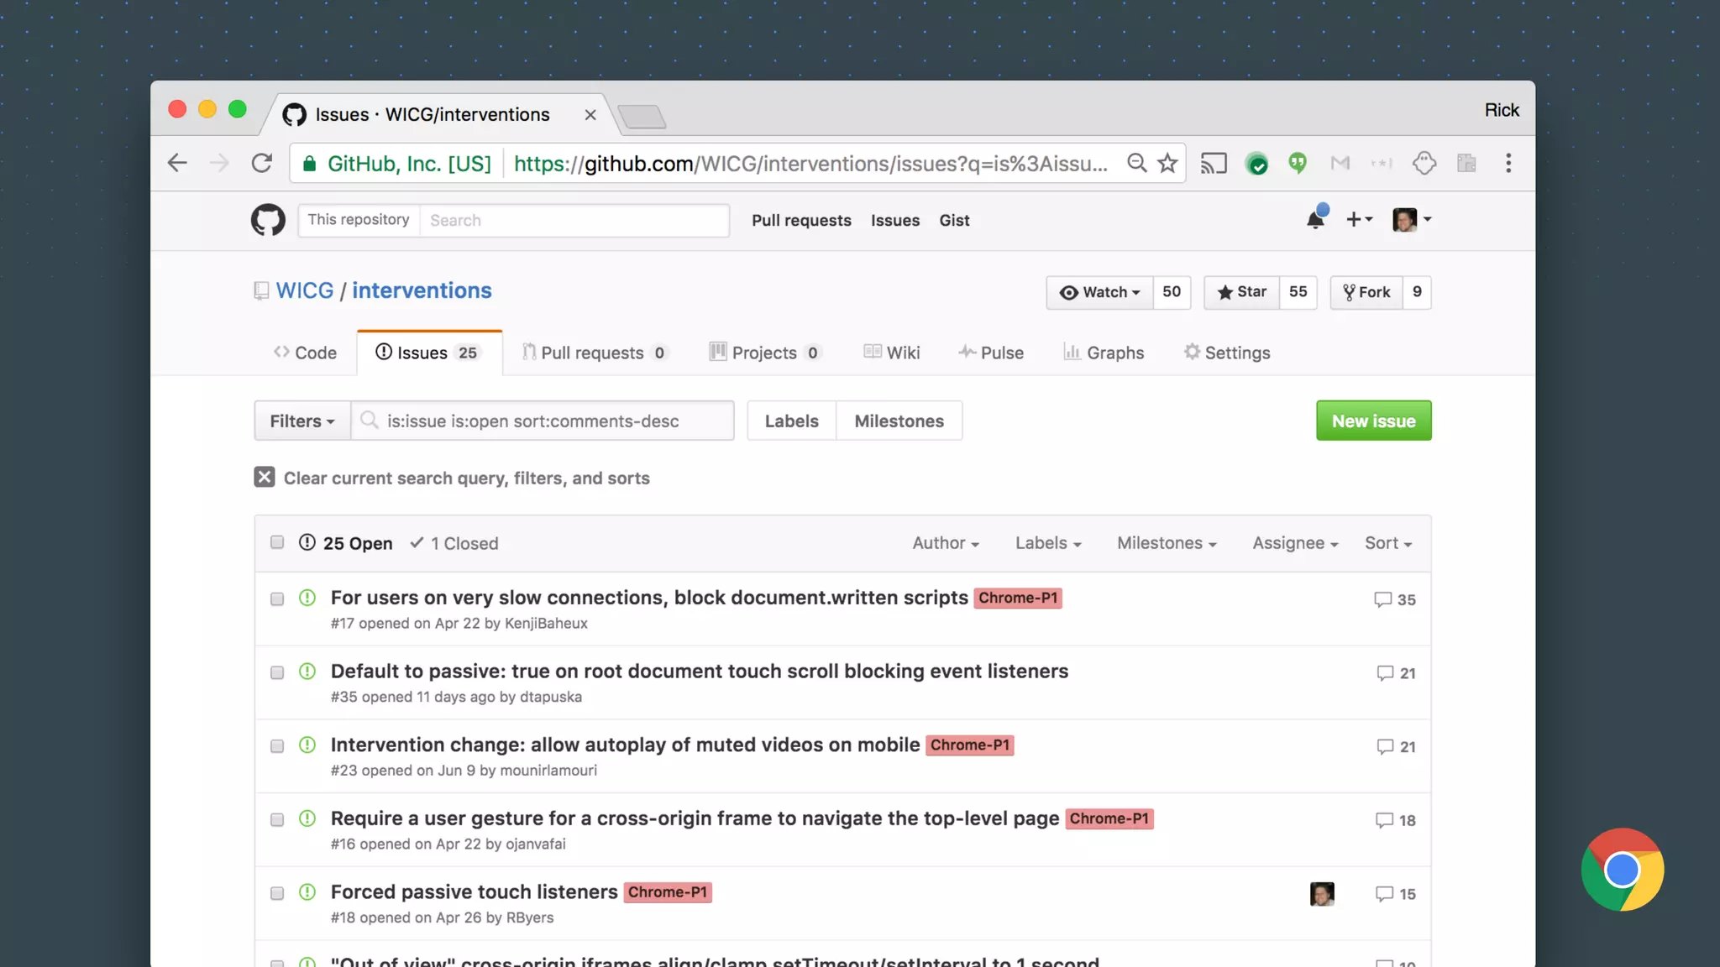Open the Sort dropdown
This screenshot has width=1720, height=967.
coord(1387,543)
